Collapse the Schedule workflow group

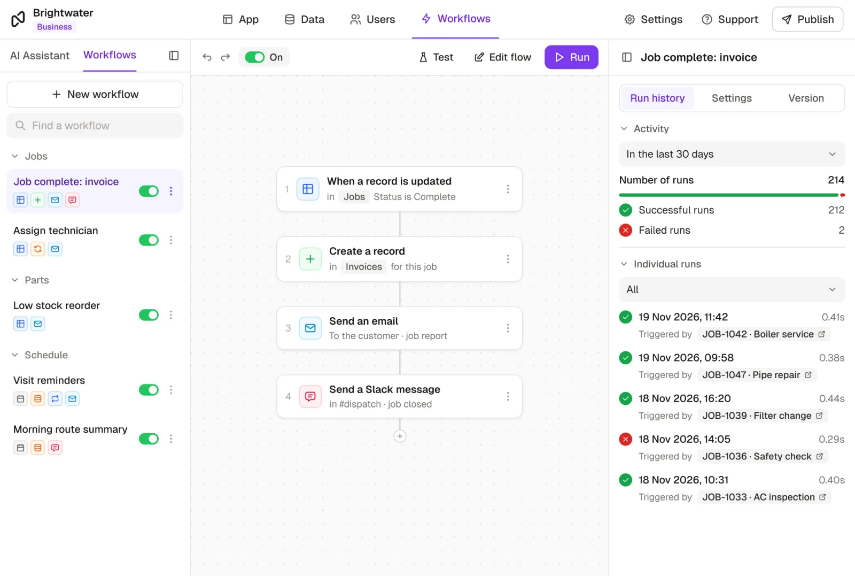(15, 355)
